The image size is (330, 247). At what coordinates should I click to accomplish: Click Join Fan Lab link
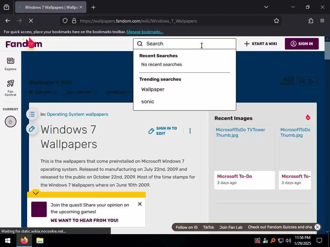pos(231,227)
